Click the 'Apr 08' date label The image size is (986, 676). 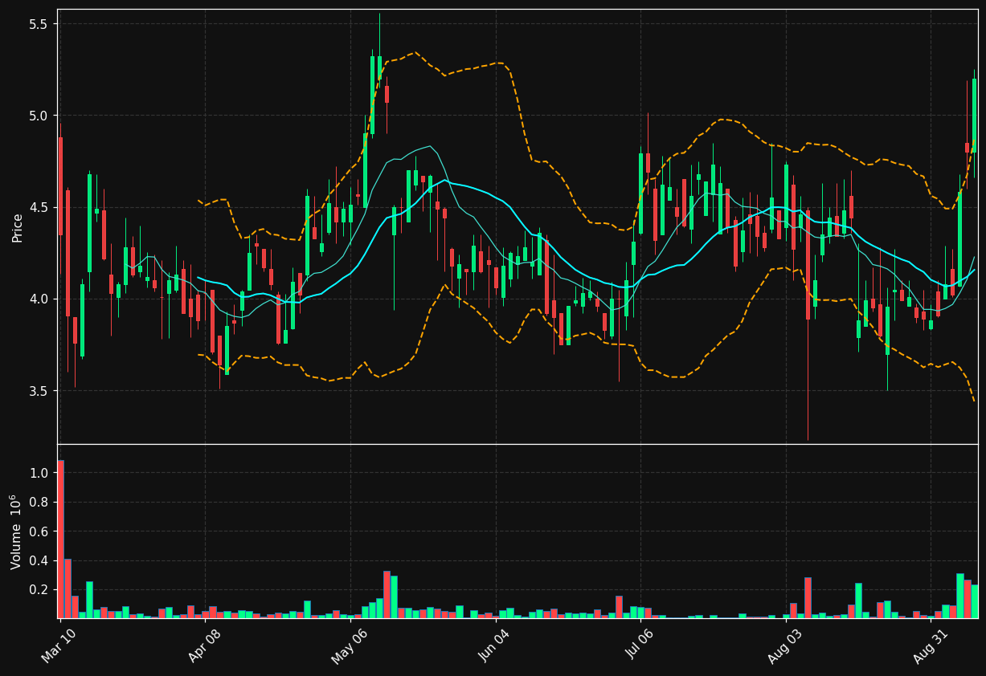click(x=204, y=645)
